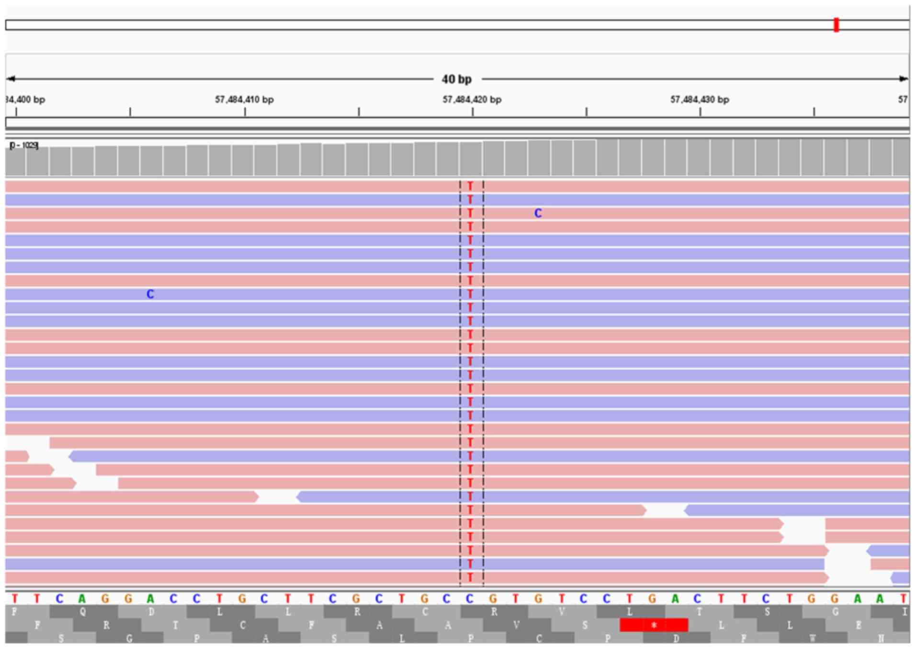Image resolution: width=916 pixels, height=649 pixels.
Task: Click red T variant in the topmost read
Action: pyautogui.click(x=470, y=186)
